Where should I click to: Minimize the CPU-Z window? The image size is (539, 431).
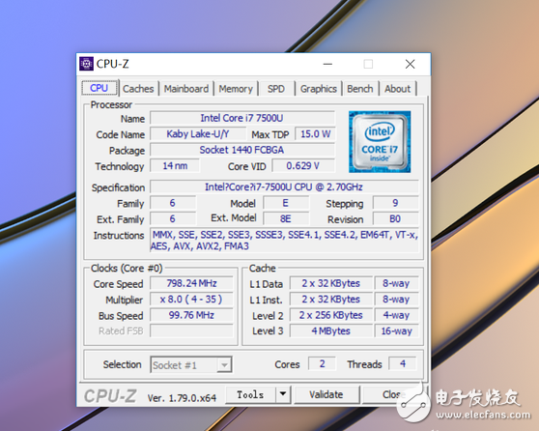tap(327, 64)
